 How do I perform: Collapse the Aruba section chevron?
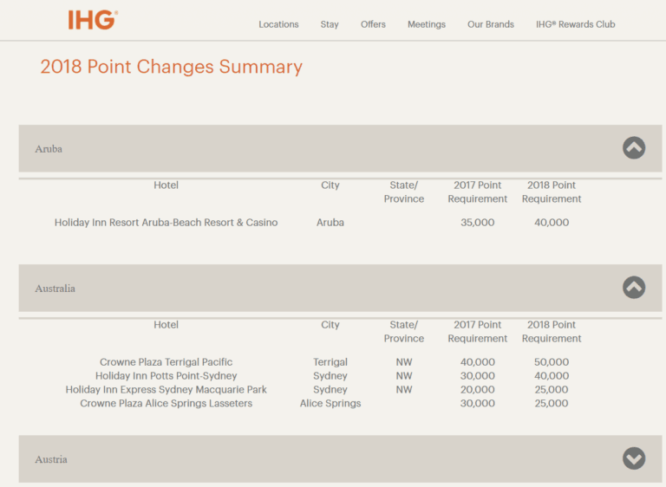pyautogui.click(x=633, y=148)
